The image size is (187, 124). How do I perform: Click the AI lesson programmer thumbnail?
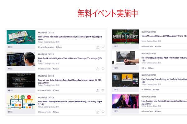21,59
